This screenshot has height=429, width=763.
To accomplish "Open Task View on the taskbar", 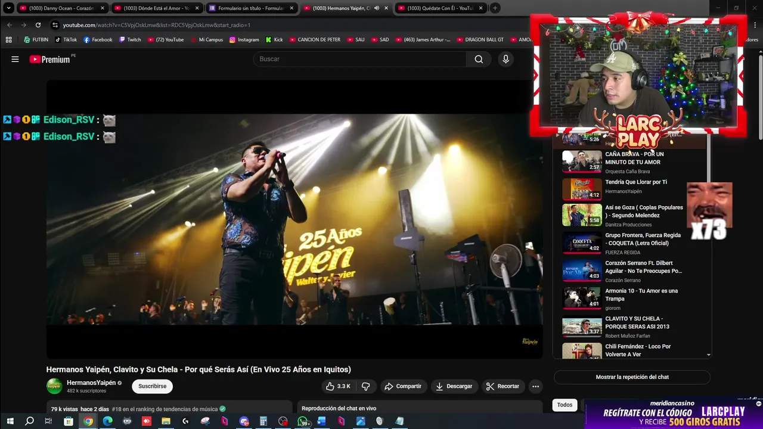I will tap(48, 421).
